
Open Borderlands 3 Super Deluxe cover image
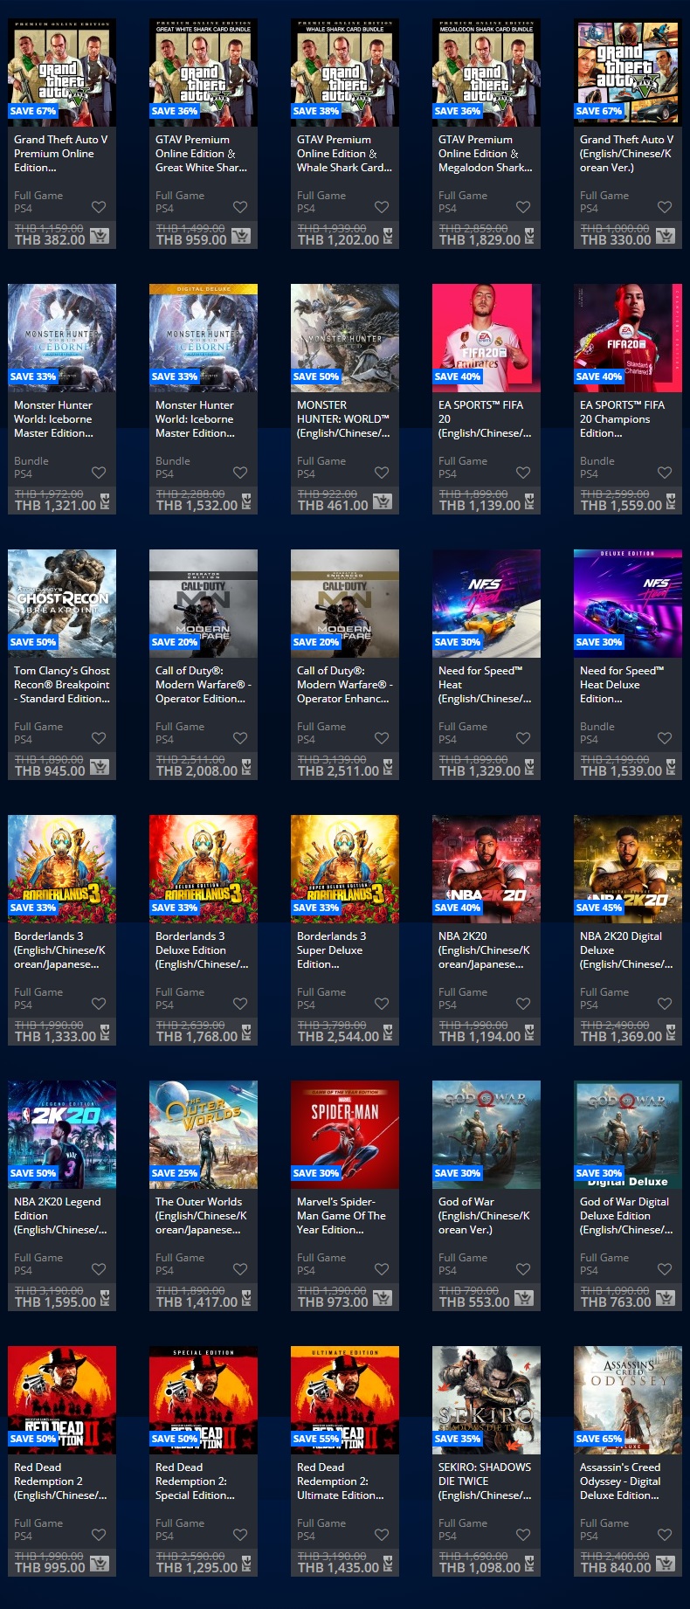345,868
